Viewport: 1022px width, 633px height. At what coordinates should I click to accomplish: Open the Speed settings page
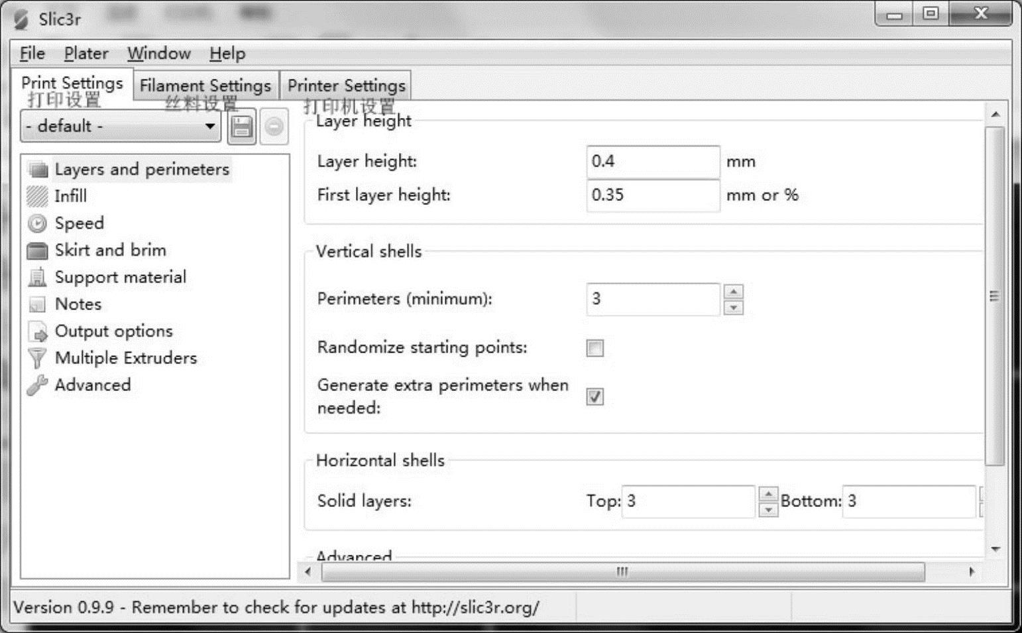[80, 223]
